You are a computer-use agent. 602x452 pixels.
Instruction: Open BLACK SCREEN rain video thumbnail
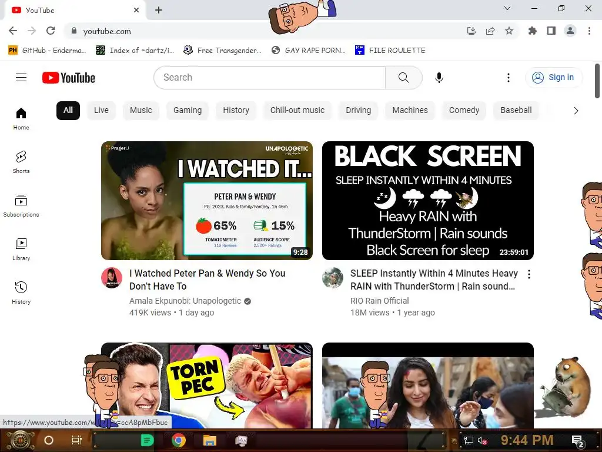[x=428, y=201]
